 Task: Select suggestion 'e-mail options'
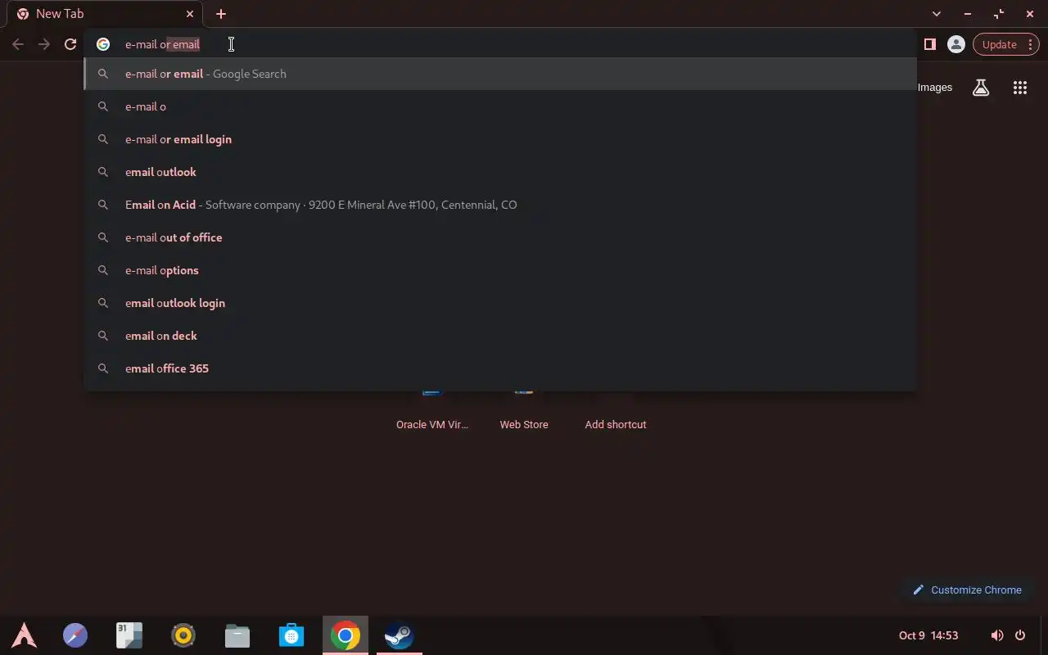coord(500,270)
